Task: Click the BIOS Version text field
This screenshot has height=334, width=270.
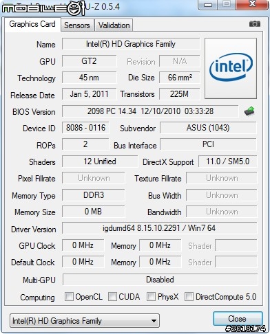Action: click(x=150, y=111)
